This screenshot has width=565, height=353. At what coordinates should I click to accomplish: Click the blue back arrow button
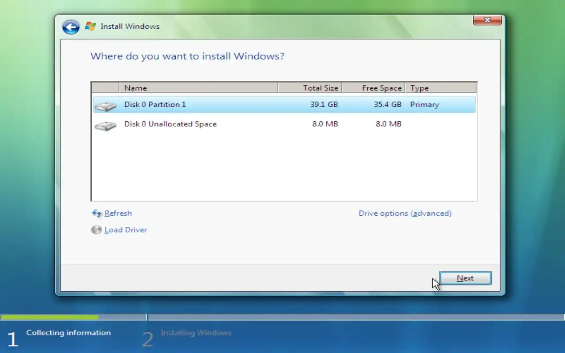point(71,27)
